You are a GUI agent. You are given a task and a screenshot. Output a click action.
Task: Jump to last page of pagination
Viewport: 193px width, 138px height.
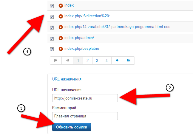tap(129, 61)
